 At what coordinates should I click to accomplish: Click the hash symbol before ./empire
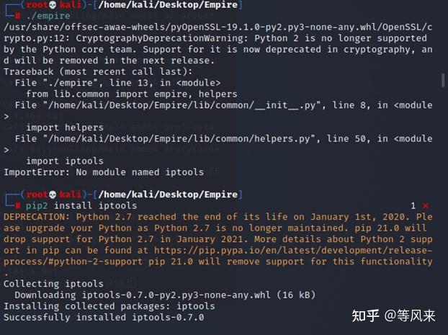tap(19, 16)
